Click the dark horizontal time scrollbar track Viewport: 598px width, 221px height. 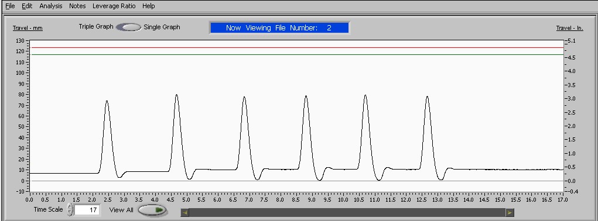[347, 213]
